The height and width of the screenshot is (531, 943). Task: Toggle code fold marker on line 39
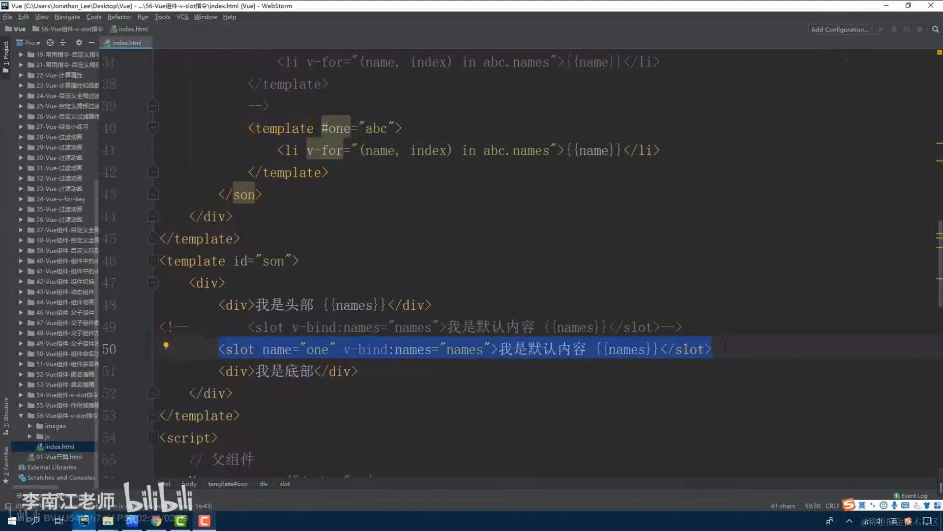coord(153,106)
